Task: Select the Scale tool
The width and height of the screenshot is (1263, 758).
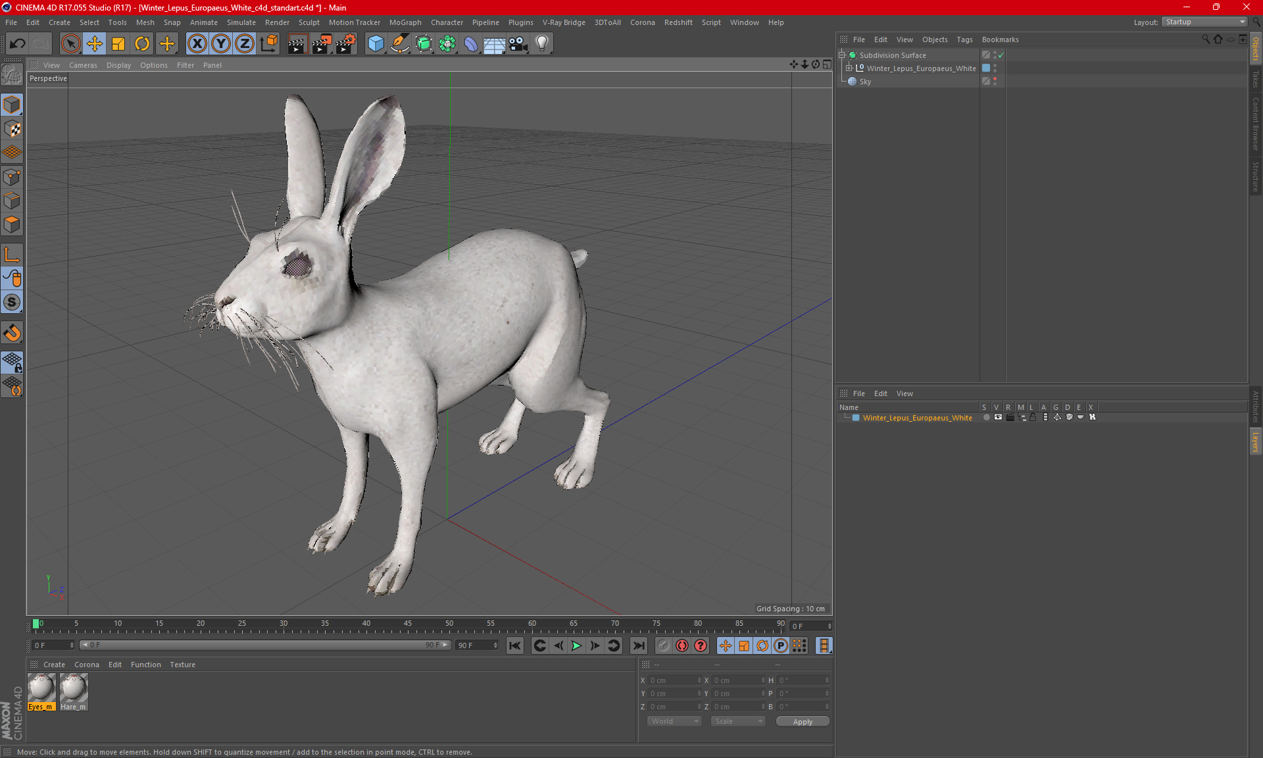Action: 118,44
